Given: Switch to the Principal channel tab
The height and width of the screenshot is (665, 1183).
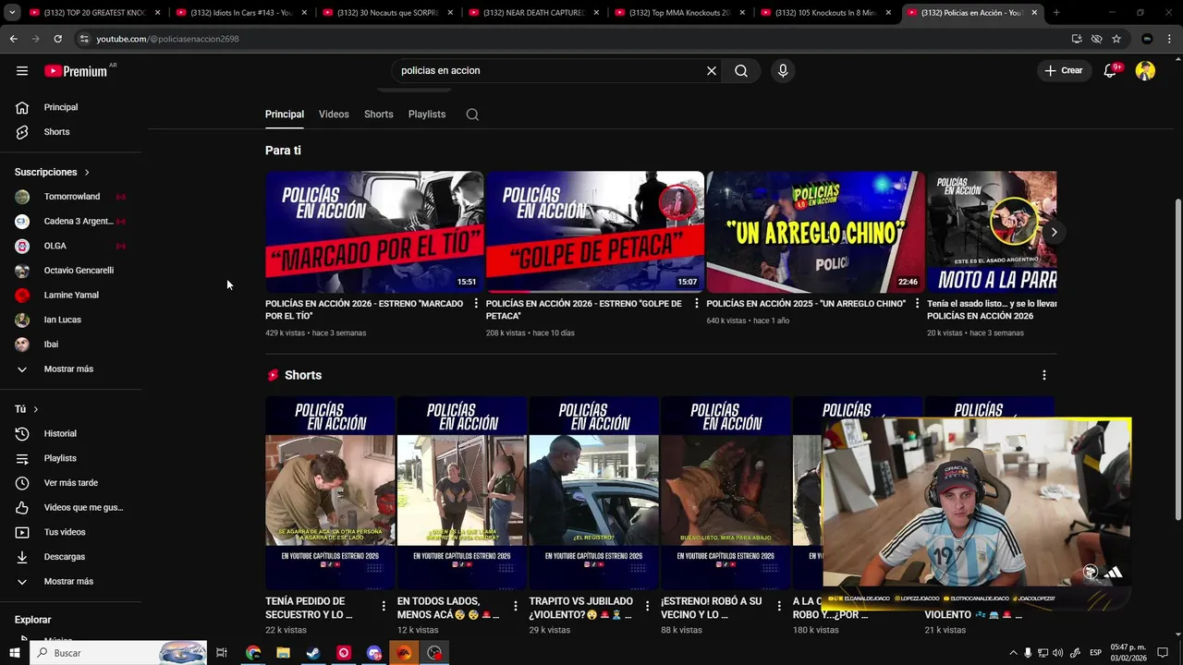Looking at the screenshot, I should [x=285, y=115].
